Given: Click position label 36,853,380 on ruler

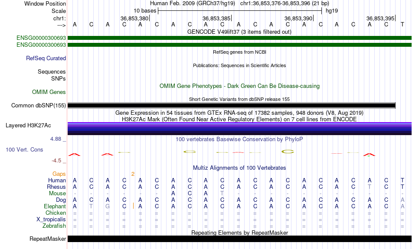Looking at the screenshot, I should tap(134, 18).
